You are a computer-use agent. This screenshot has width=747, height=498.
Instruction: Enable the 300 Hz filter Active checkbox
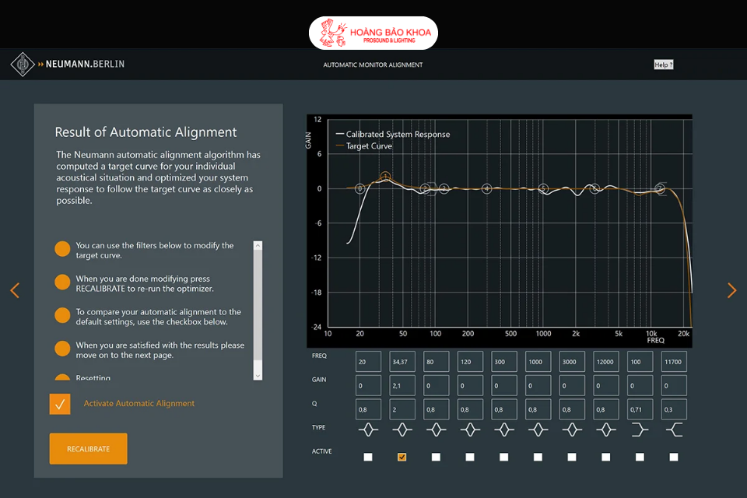(504, 457)
